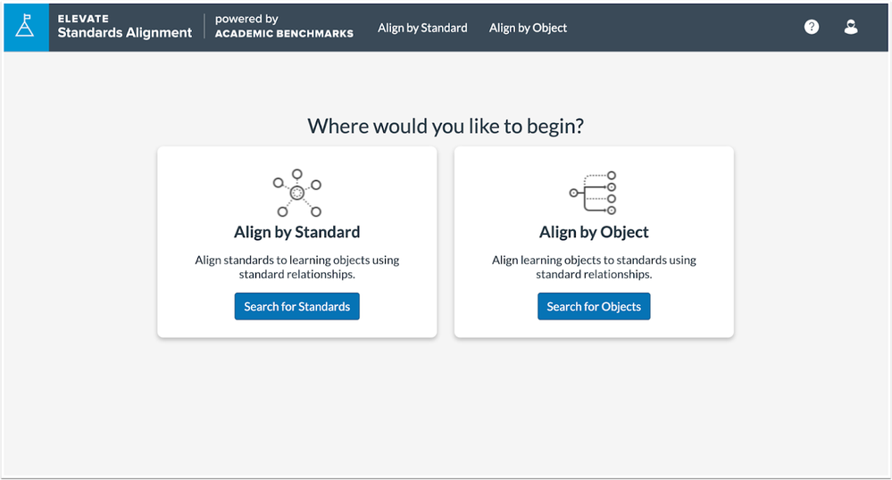Click the 'Align learning objects to standards' description
892x480 pixels.
pyautogui.click(x=594, y=267)
